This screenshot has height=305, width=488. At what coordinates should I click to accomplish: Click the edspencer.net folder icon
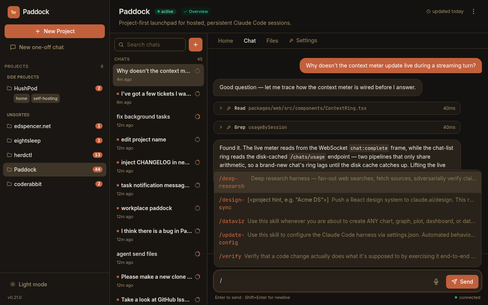(x=10, y=126)
